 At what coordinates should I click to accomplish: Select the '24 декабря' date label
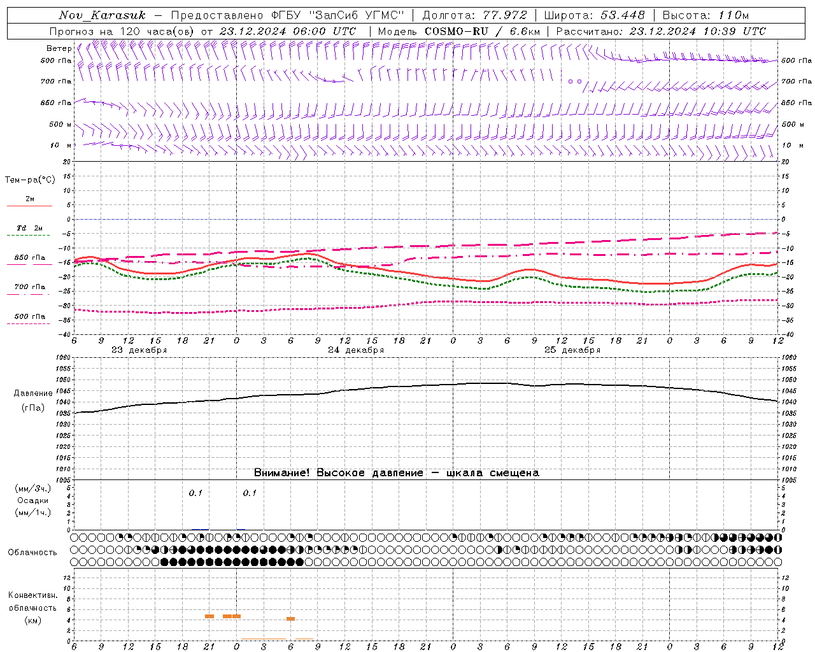click(x=356, y=350)
